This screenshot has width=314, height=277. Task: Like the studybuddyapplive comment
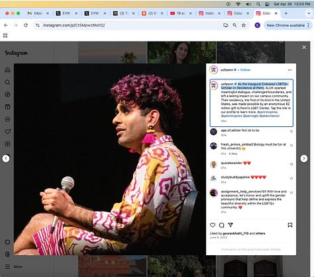coord(291,178)
